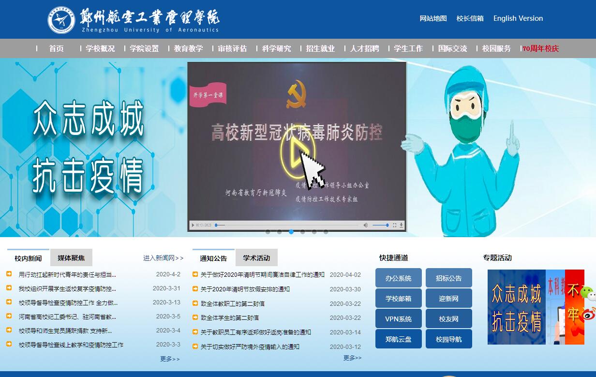The height and width of the screenshot is (377, 596).
Task: Switch to the 学术活动 tab
Action: (256, 258)
